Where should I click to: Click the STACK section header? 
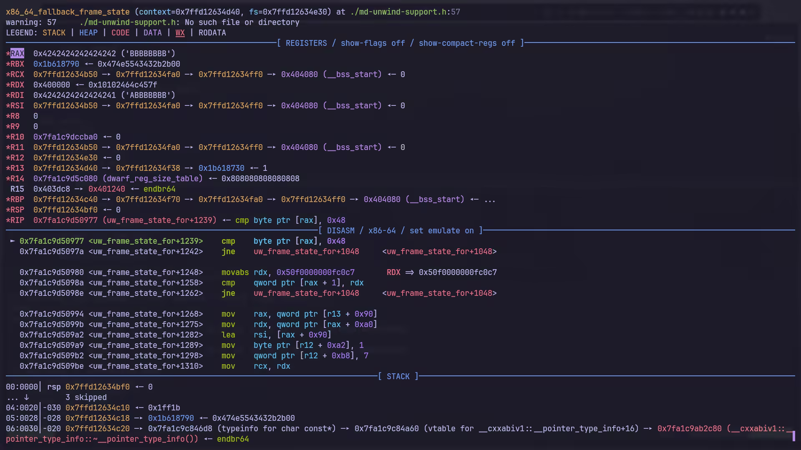point(398,377)
